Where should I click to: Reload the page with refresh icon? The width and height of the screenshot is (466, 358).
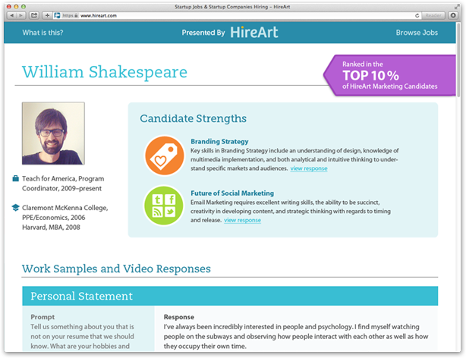(416, 15)
